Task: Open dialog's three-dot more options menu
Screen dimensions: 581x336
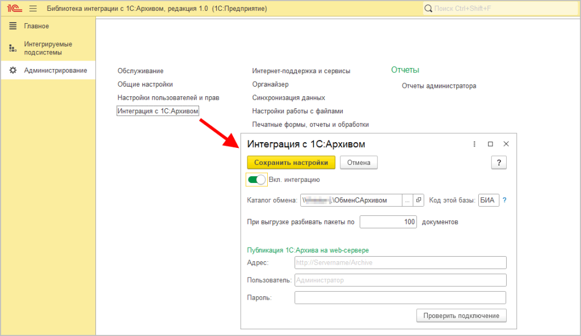Action: click(x=474, y=144)
